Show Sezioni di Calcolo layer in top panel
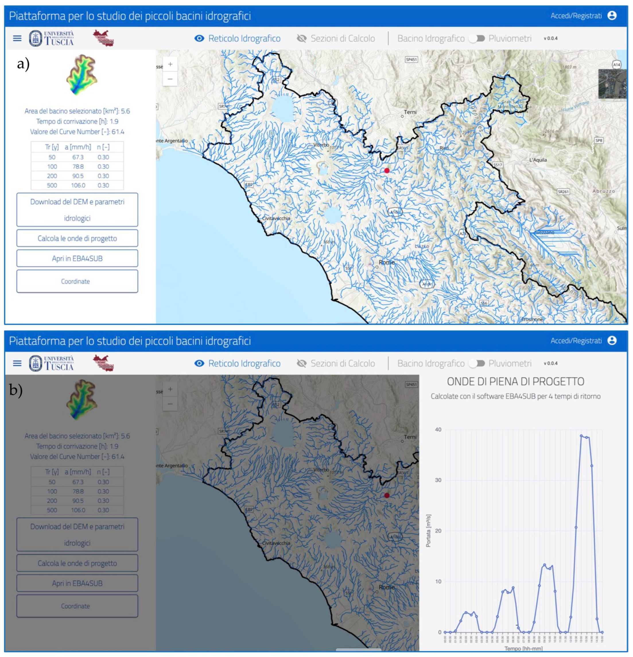Viewport: 633px width, 657px height. [x=336, y=38]
